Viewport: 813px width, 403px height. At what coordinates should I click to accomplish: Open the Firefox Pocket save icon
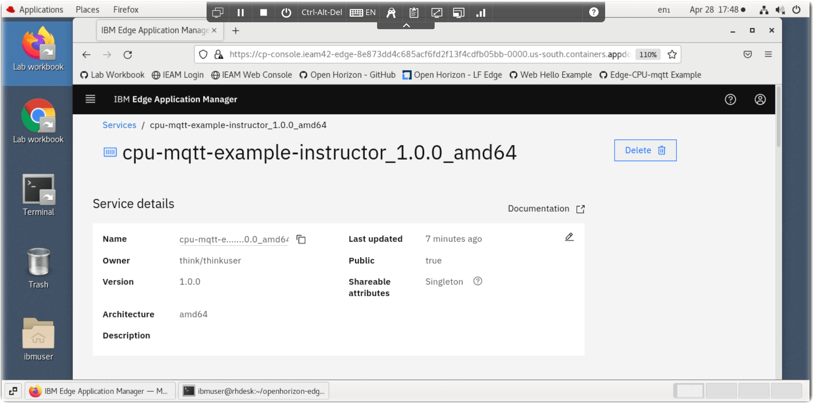pos(747,54)
